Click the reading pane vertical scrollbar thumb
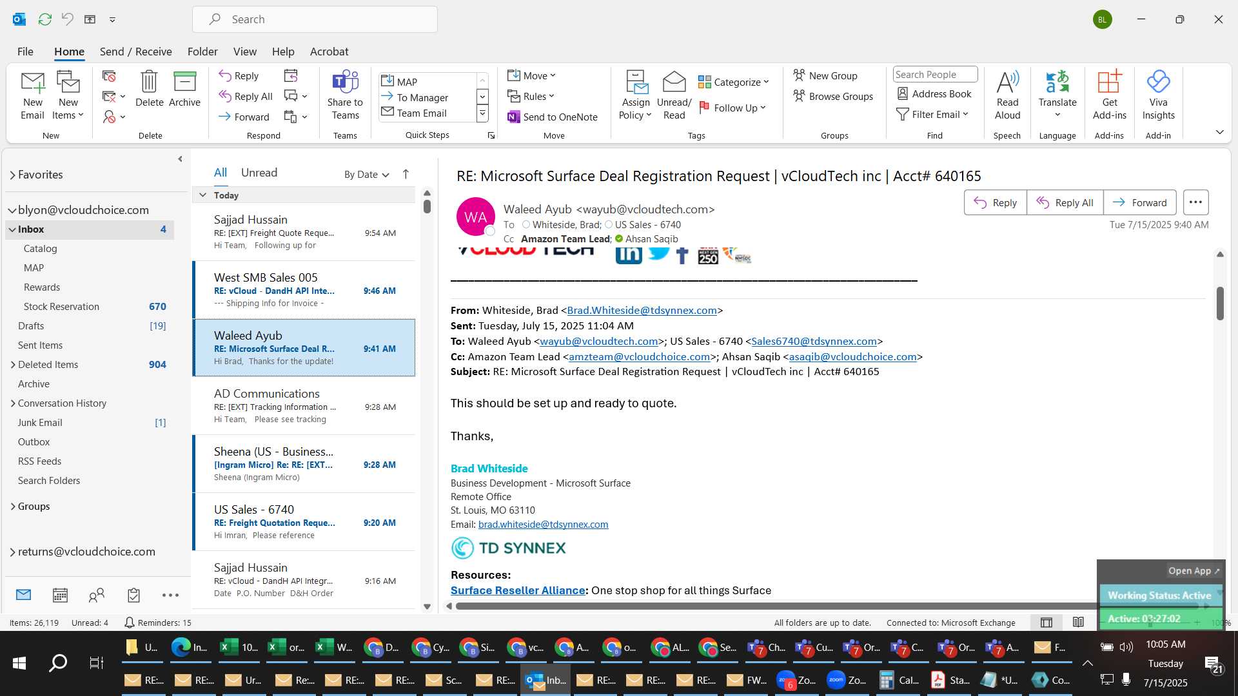The height and width of the screenshot is (696, 1238). [x=1220, y=303]
